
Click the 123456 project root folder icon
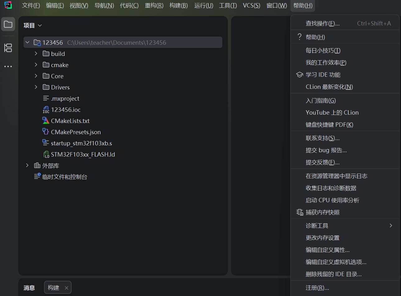(x=37, y=43)
